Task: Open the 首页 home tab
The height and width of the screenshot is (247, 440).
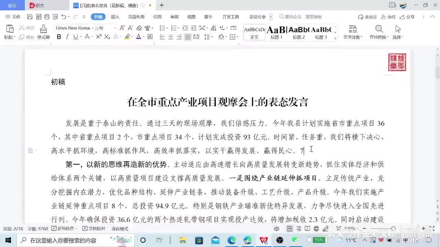Action: (x=12, y=5)
